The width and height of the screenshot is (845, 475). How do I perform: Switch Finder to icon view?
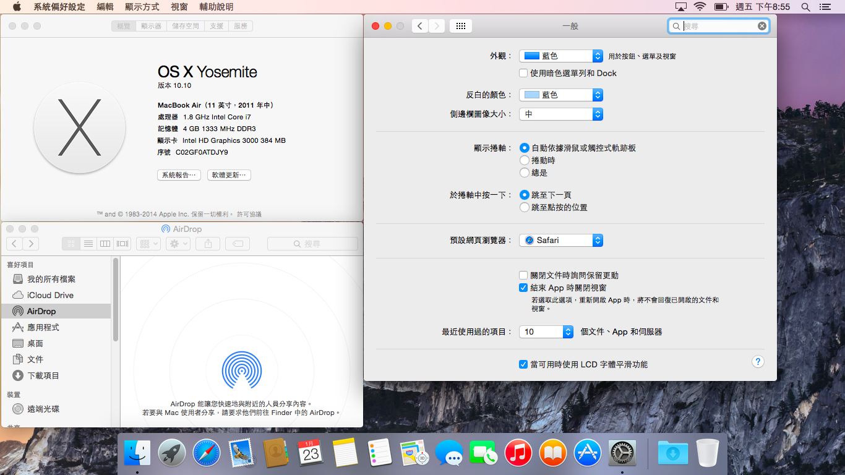click(71, 244)
